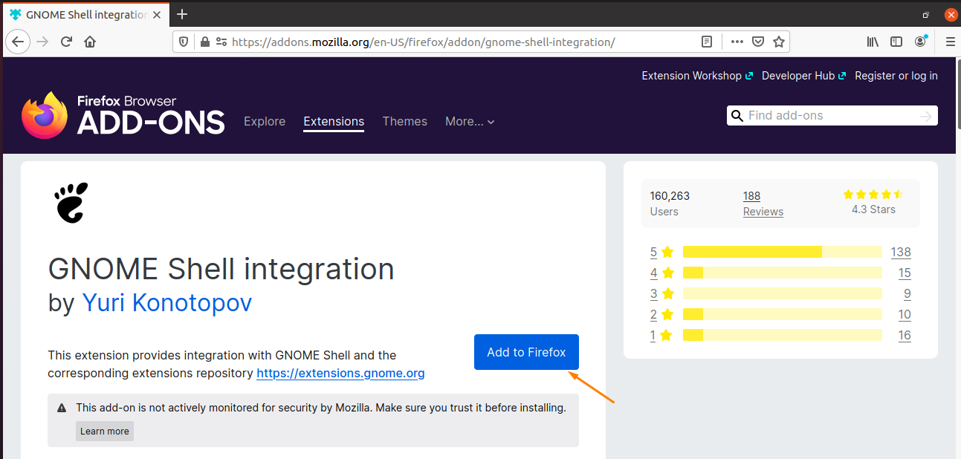Click the Reviews link
The width and height of the screenshot is (961, 459).
pos(763,212)
